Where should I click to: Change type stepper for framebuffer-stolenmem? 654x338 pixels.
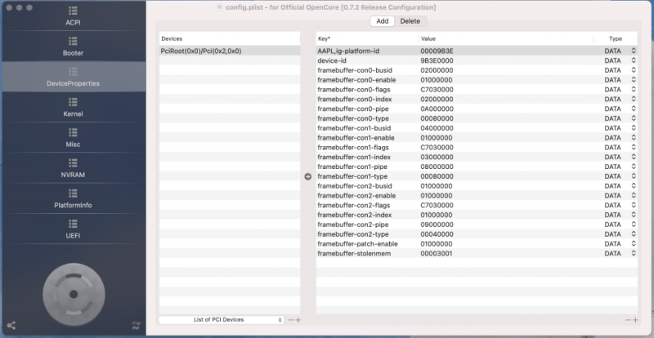click(x=634, y=253)
